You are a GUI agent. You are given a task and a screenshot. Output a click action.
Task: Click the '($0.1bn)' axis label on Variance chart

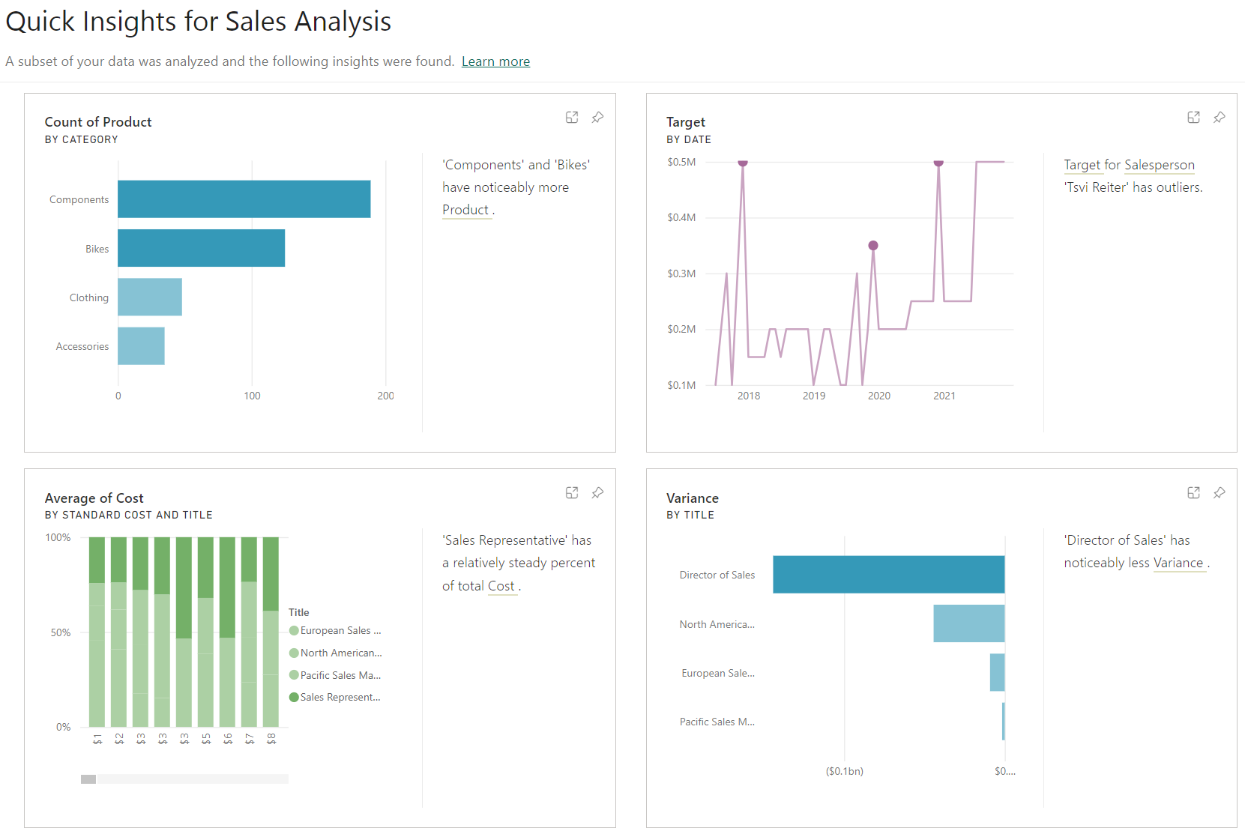coord(845,771)
